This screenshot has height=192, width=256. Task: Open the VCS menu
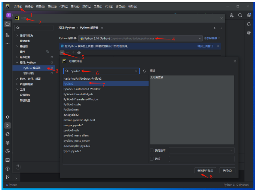109,6
